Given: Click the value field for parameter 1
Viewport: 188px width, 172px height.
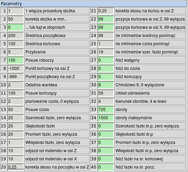Looking at the screenshot, I should click(x=15, y=11).
